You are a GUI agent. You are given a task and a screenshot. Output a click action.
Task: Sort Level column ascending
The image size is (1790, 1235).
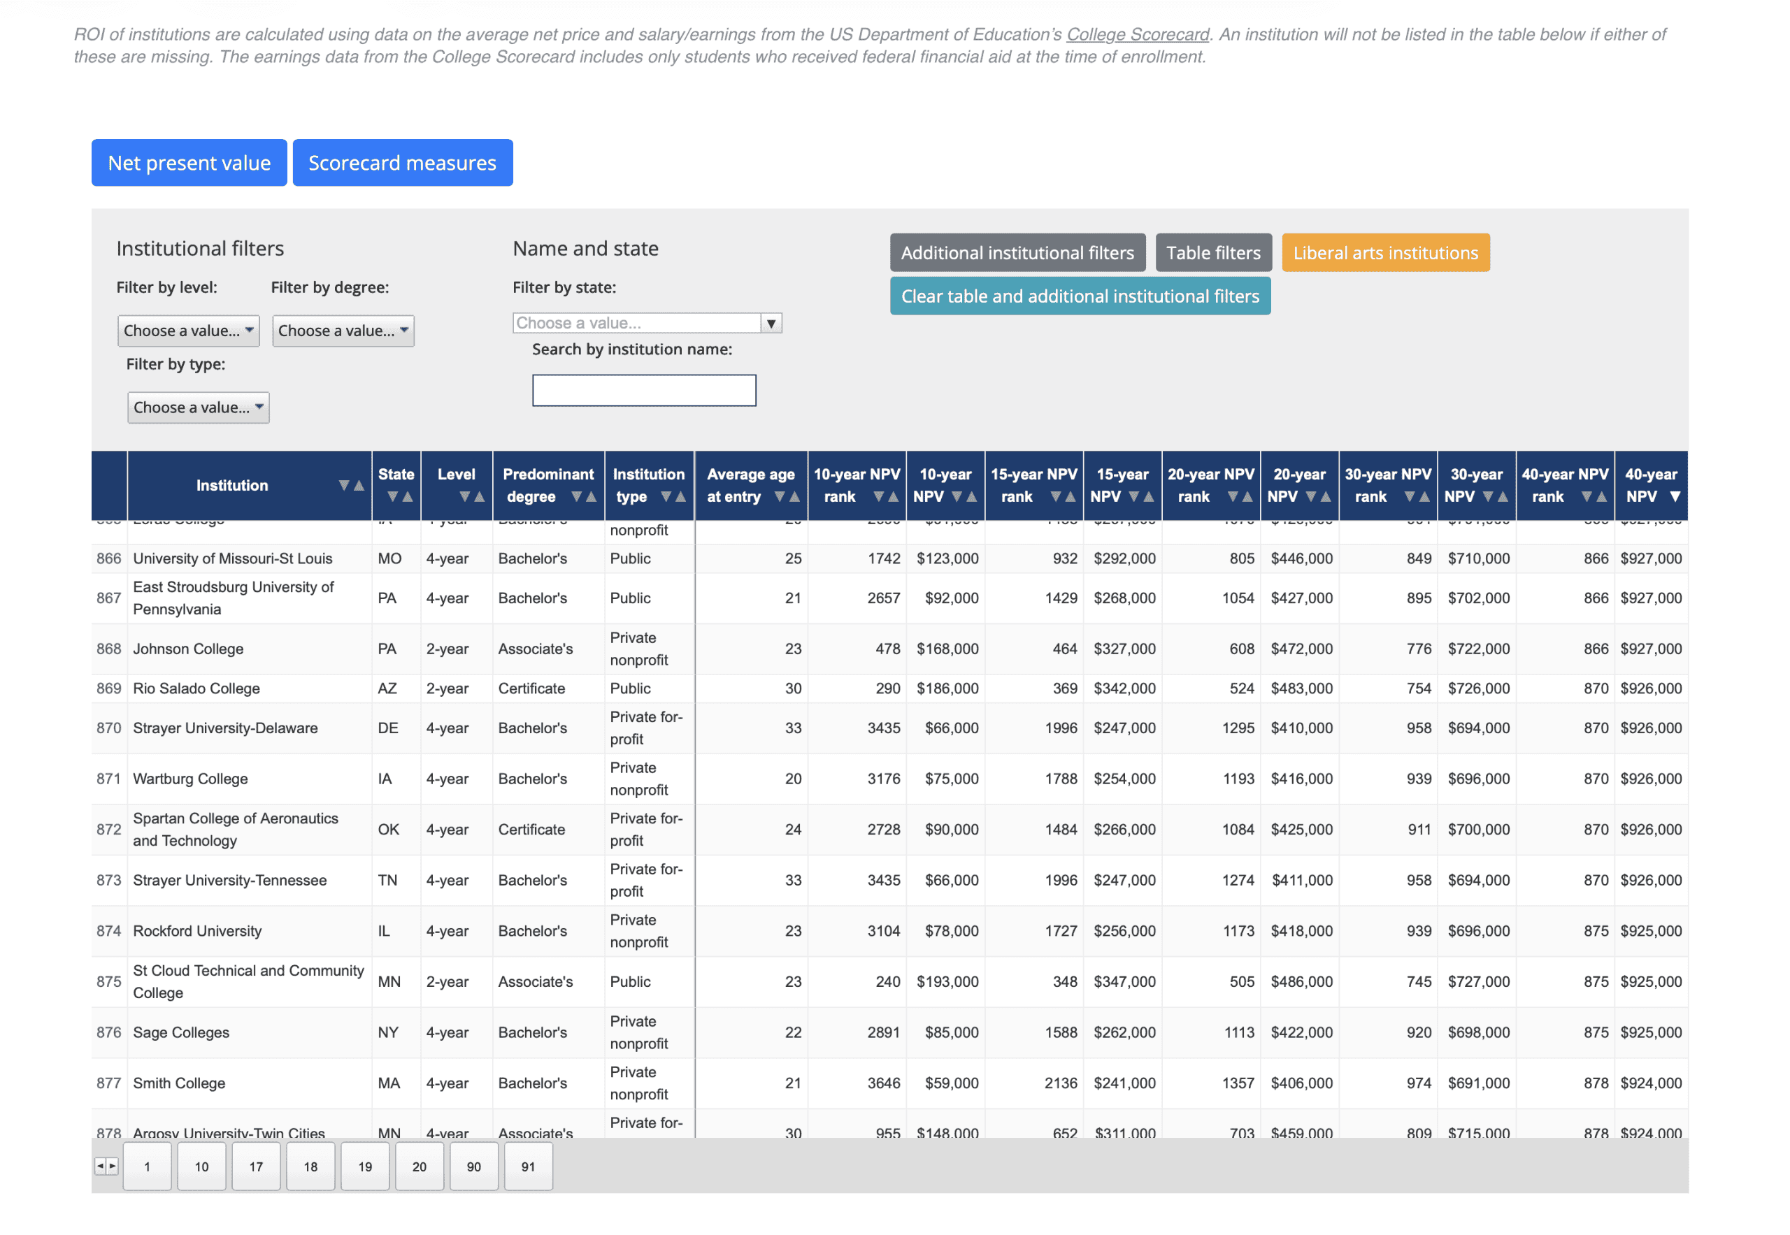479,497
